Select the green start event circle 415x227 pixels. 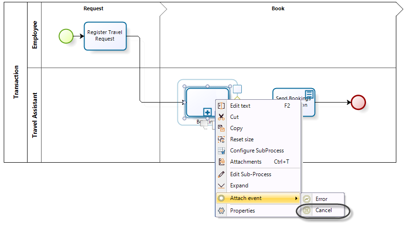[66, 36]
